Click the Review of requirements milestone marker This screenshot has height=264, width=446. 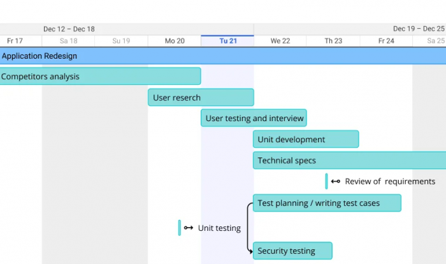click(x=326, y=181)
